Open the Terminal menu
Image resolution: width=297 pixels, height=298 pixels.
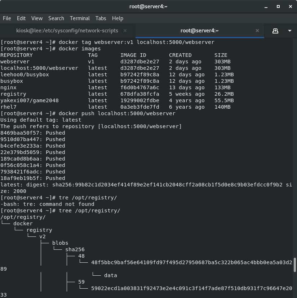click(80, 18)
